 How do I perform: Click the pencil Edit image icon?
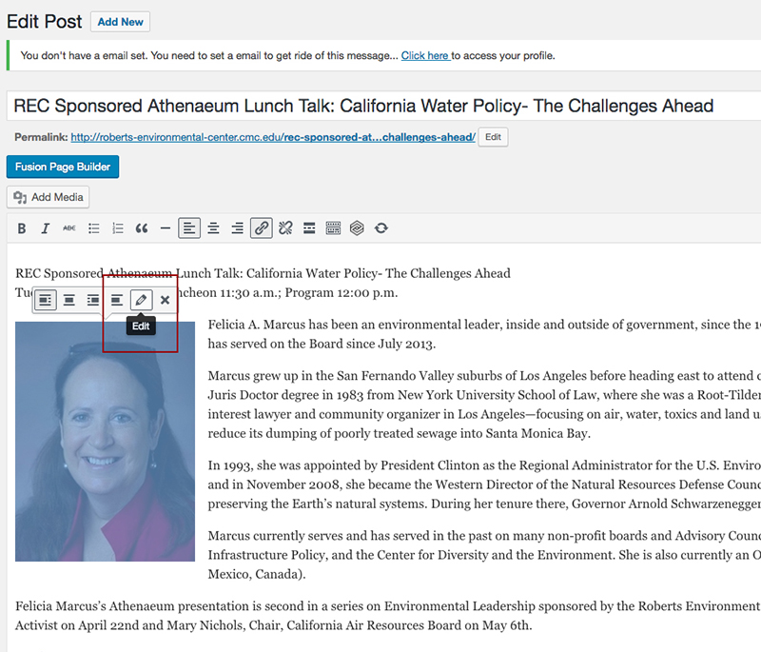tap(141, 300)
